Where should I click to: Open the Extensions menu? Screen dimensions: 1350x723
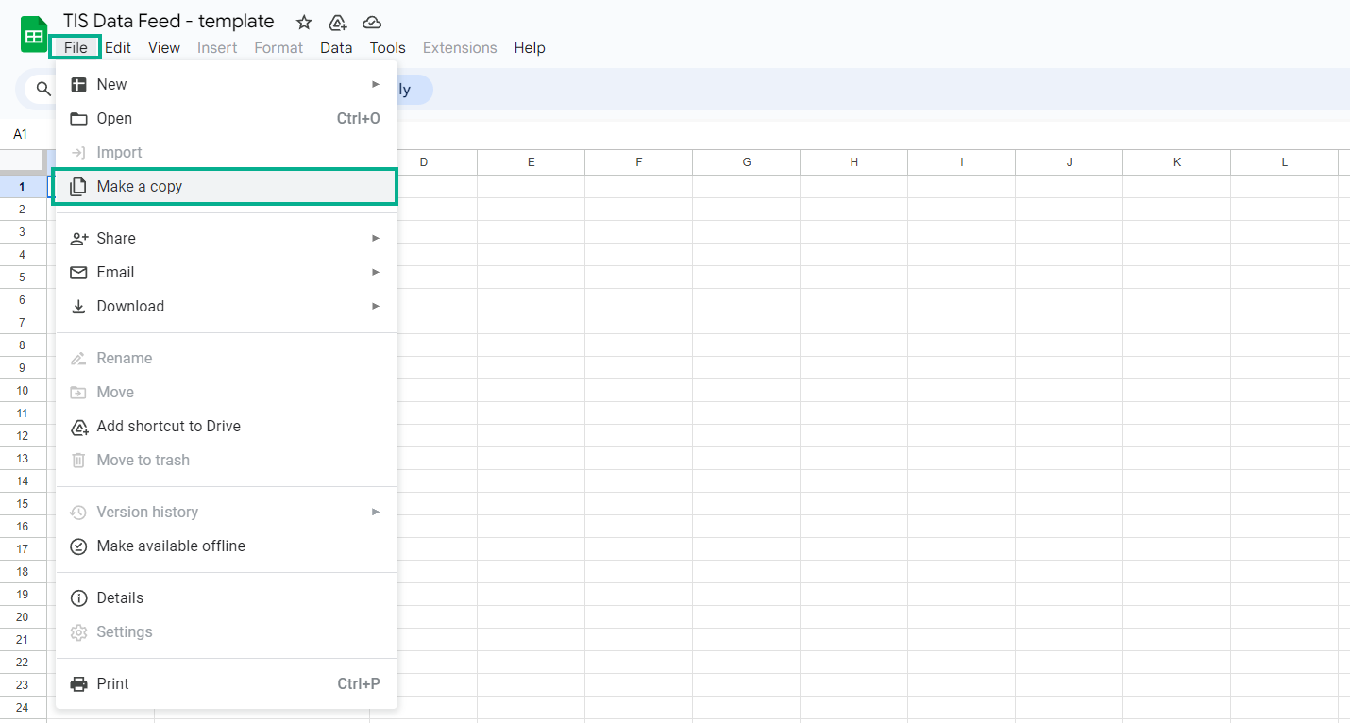(459, 47)
